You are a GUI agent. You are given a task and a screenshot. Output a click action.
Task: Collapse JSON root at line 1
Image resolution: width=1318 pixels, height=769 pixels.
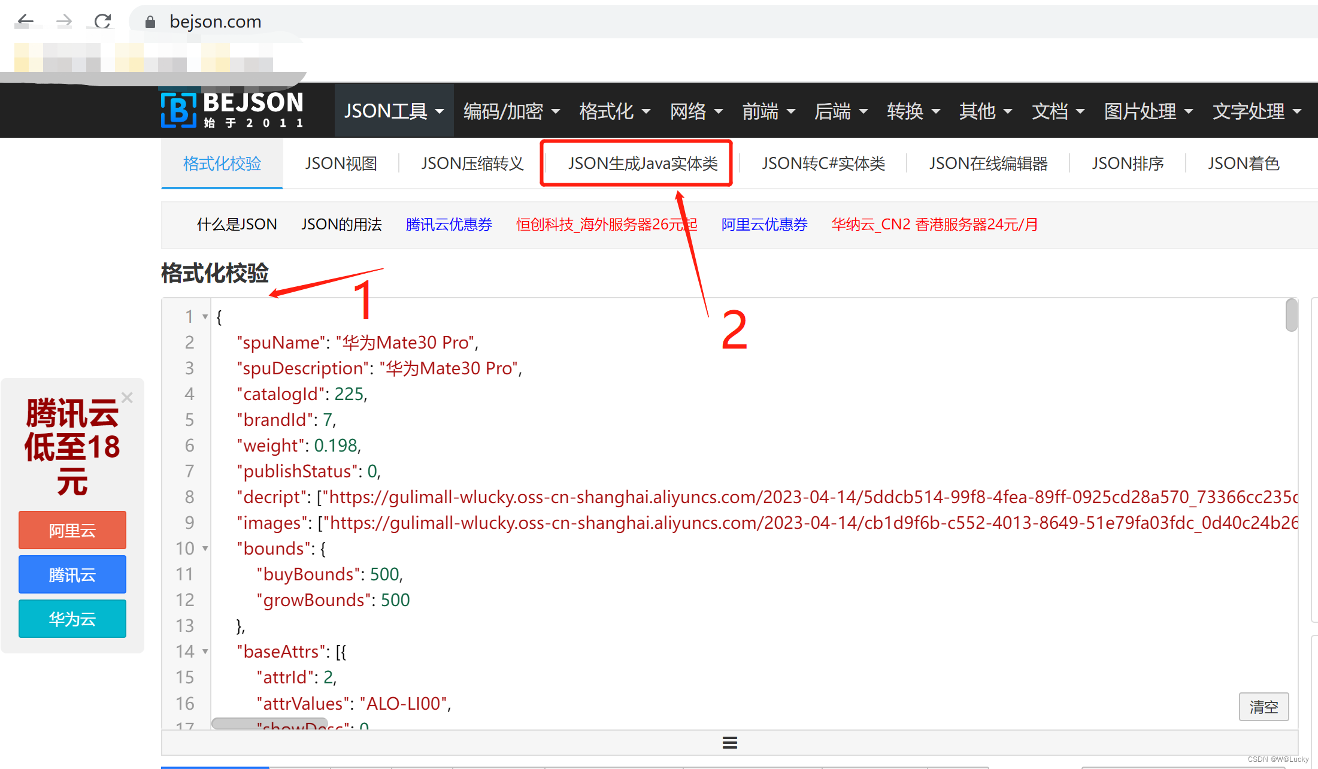(205, 316)
